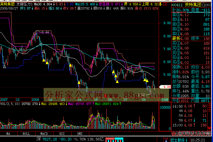This screenshot has width=213, height=142.
Task: Click the 4.08 current price tag on axis
Action: 165,87
